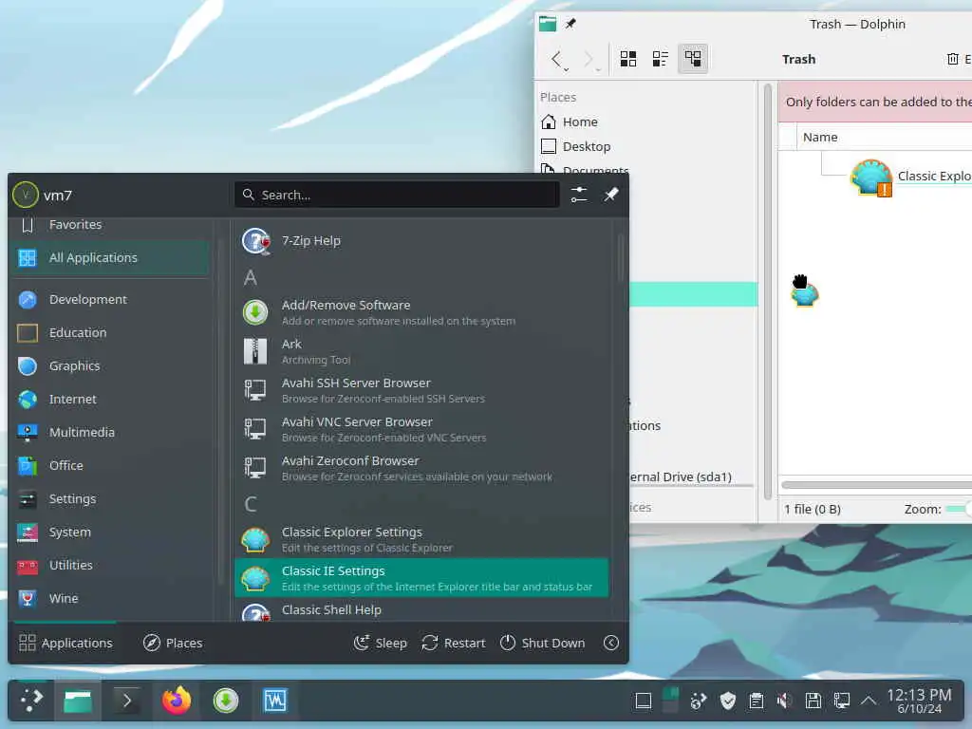Jump to the letter C section header
The width and height of the screenshot is (972, 729).
tap(251, 504)
